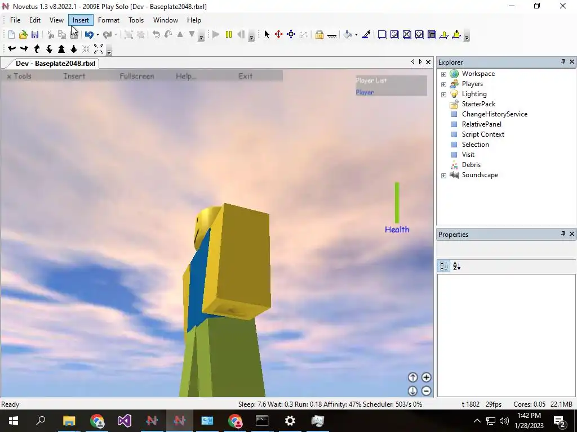Click the camera tilt up arrow icon
The height and width of the screenshot is (432, 577).
pos(37,48)
